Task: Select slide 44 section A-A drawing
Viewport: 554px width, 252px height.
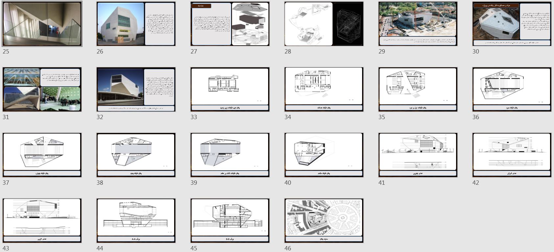Action: 136,221
